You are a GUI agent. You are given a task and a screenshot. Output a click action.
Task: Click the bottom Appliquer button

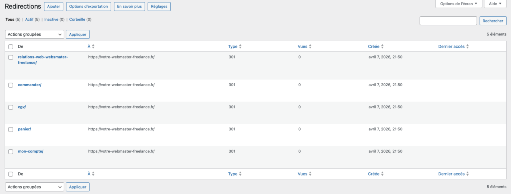[78, 187]
